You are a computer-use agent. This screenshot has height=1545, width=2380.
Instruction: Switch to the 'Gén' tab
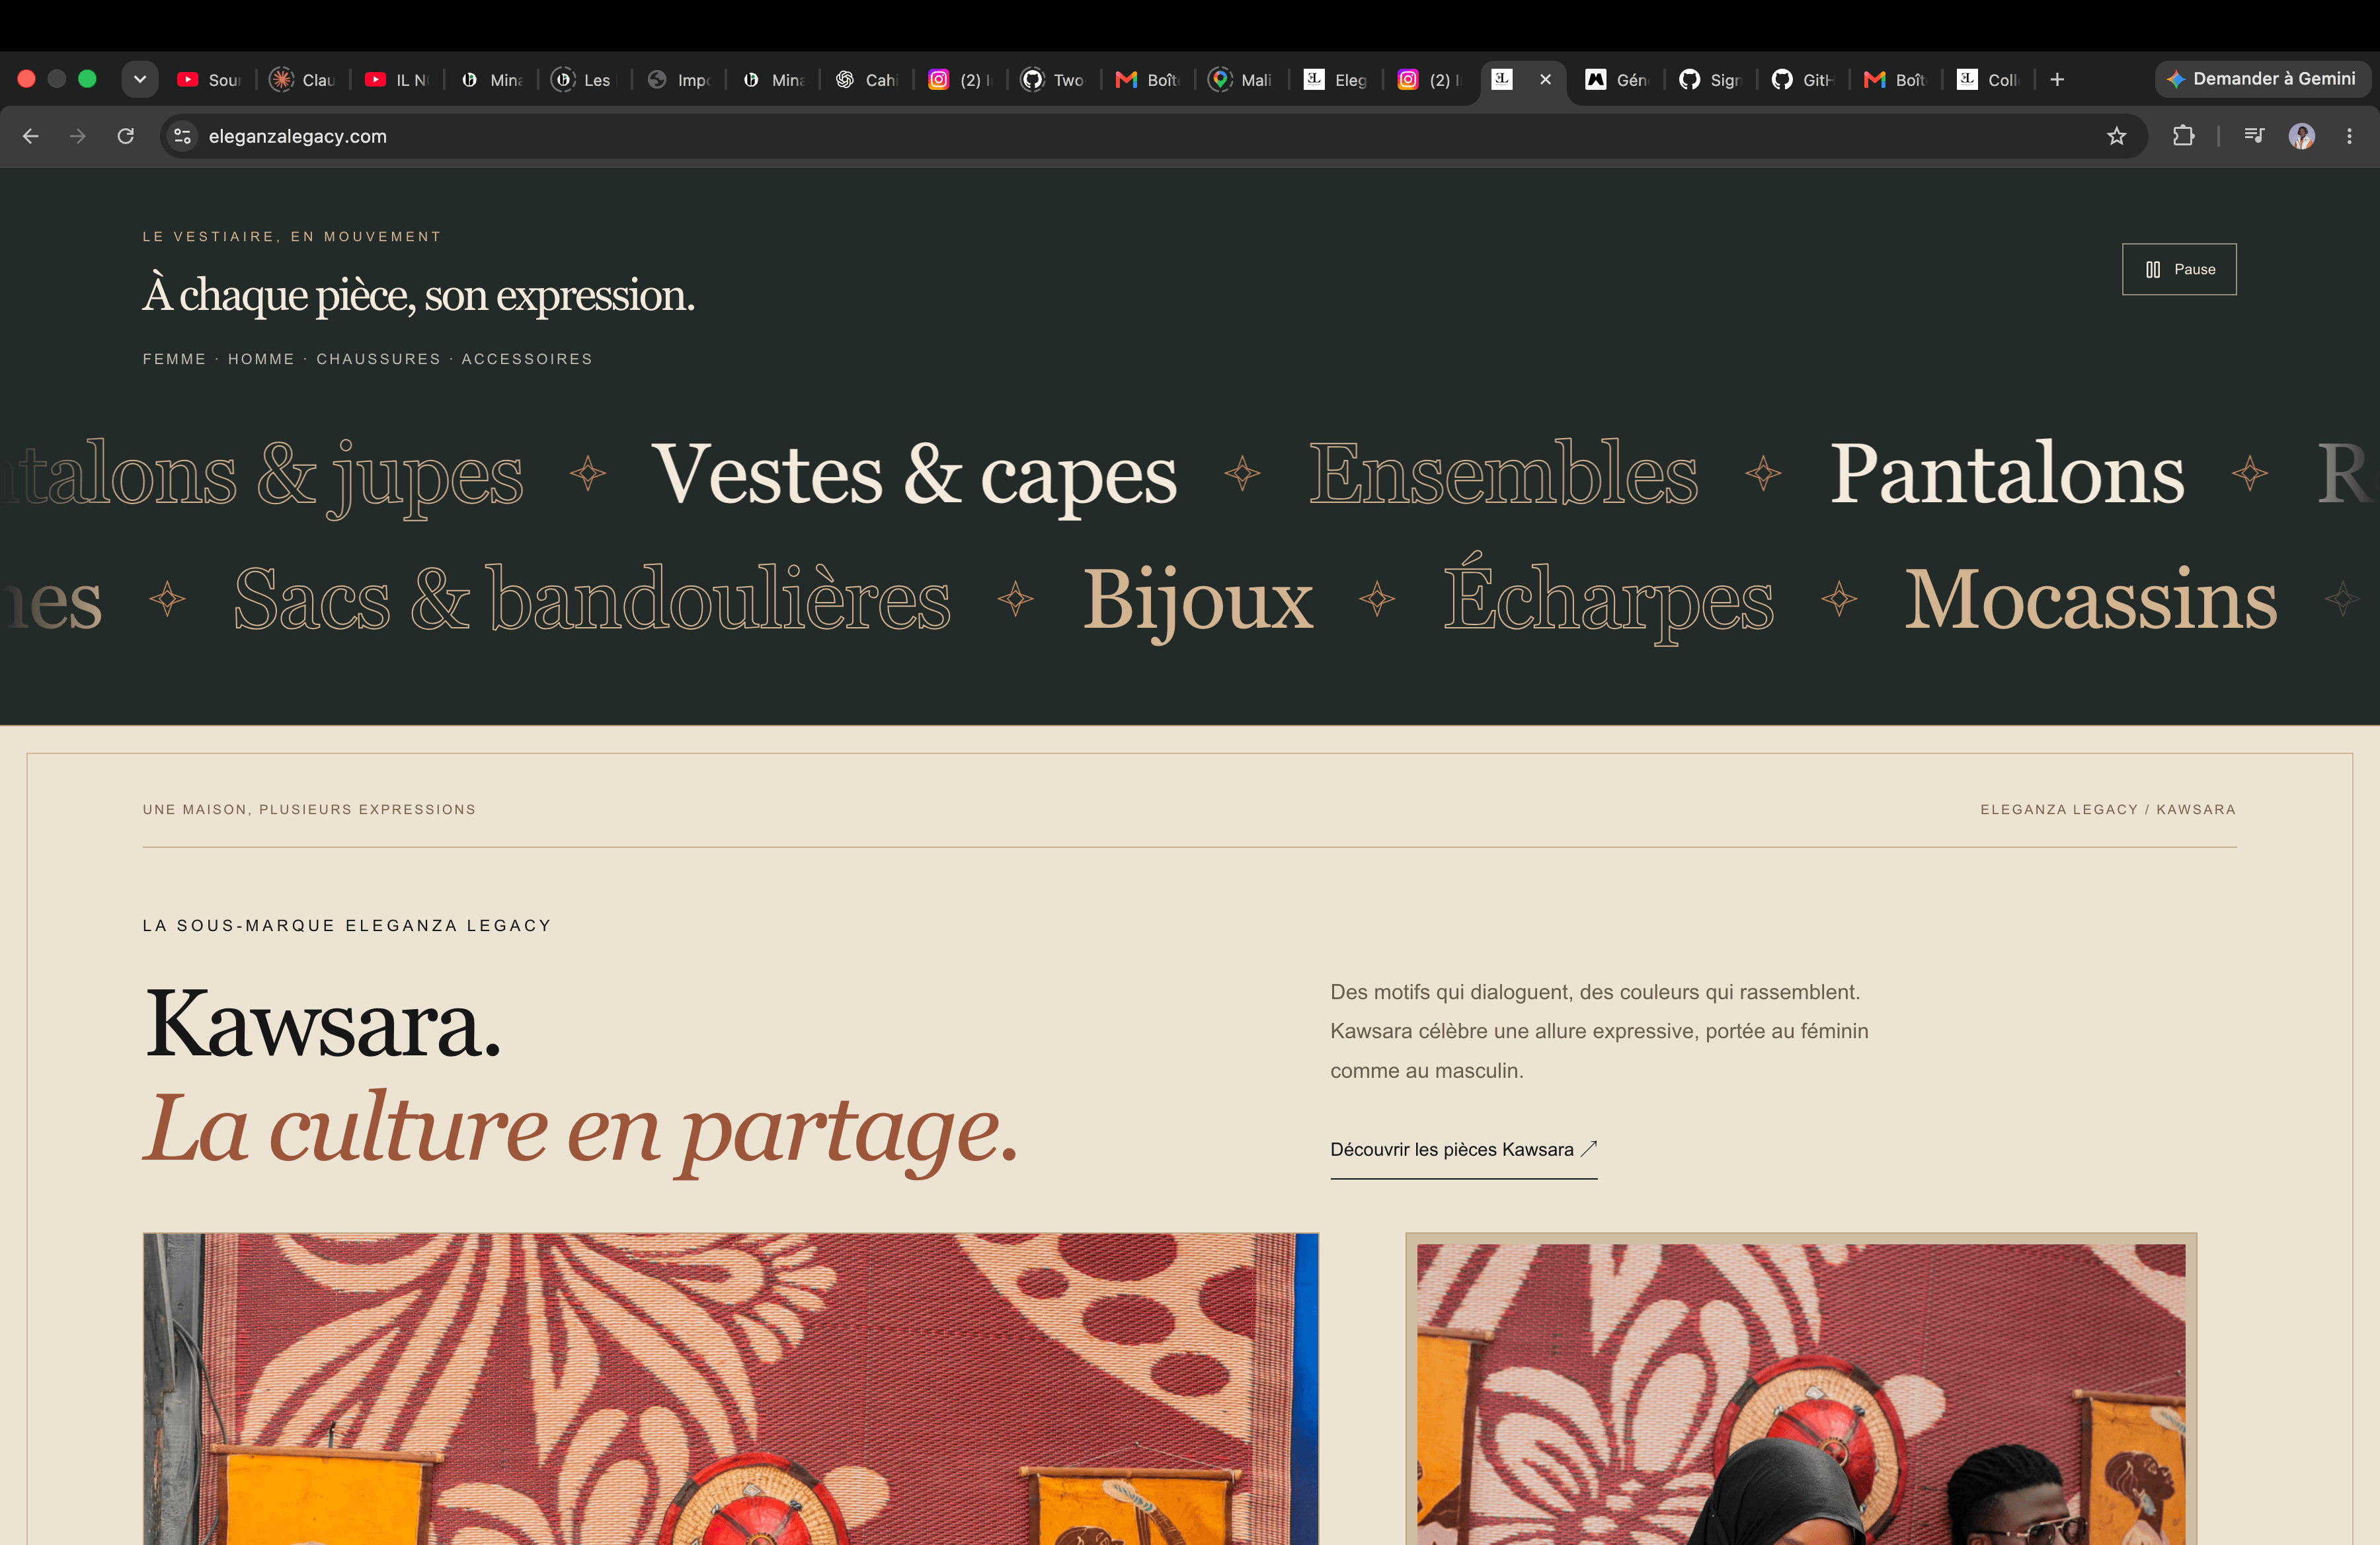click(1618, 79)
